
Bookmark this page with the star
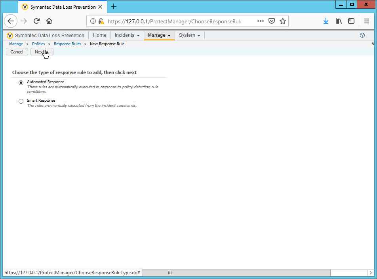283,21
